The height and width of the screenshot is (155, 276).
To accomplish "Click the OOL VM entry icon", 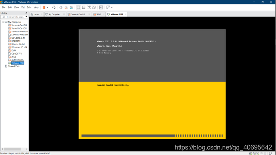I will tap(9, 38).
